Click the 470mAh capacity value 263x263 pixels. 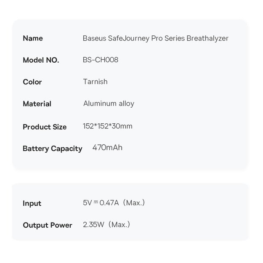107,148
